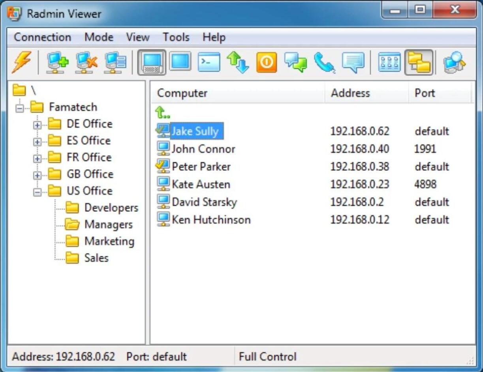Click the Add new connection toolbar icon
Viewport: 483px width, 372px height.
click(x=57, y=62)
